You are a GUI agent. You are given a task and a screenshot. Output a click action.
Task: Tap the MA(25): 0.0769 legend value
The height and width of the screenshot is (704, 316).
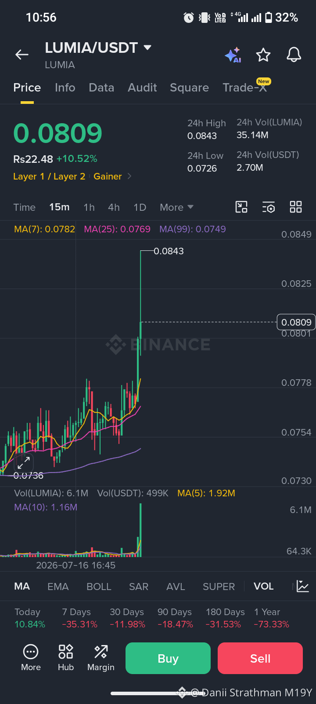(117, 229)
